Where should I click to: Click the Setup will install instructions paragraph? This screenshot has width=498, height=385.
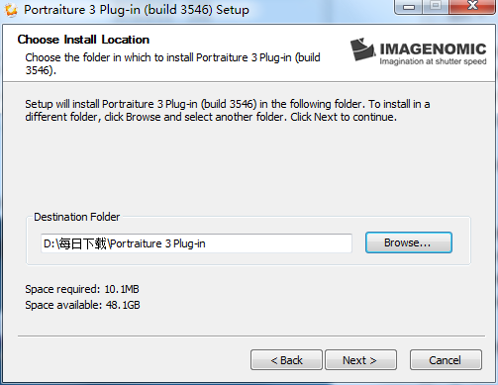pyautogui.click(x=228, y=111)
